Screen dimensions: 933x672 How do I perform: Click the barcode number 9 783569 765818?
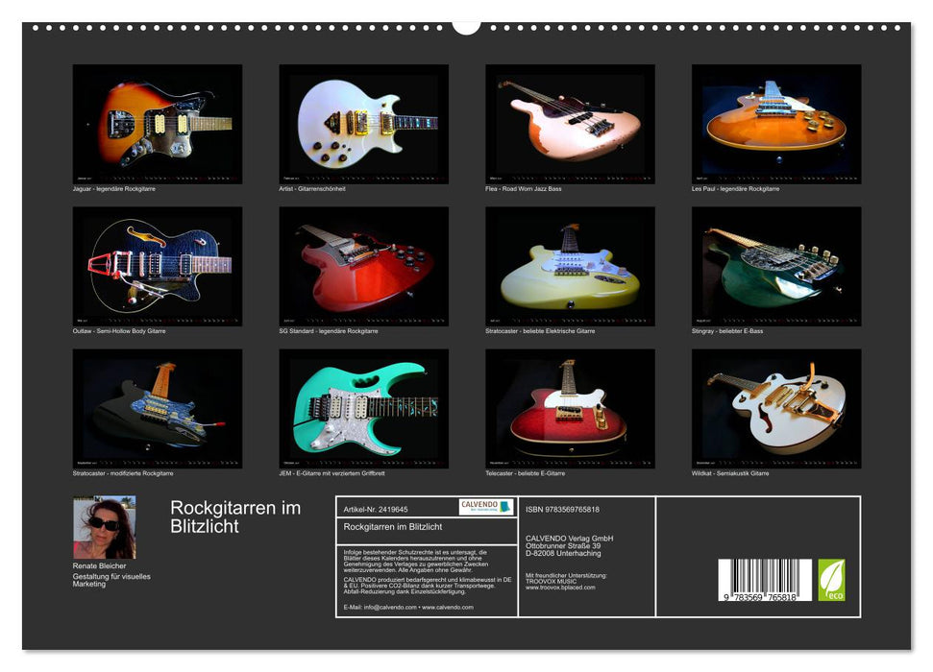tap(760, 597)
